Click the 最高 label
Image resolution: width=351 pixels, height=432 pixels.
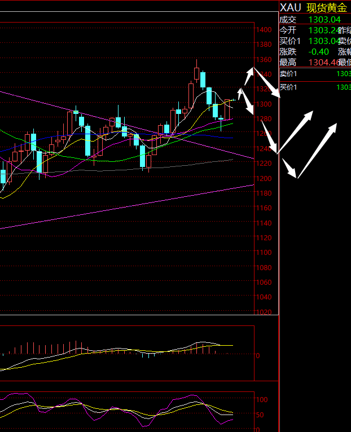coord(288,63)
